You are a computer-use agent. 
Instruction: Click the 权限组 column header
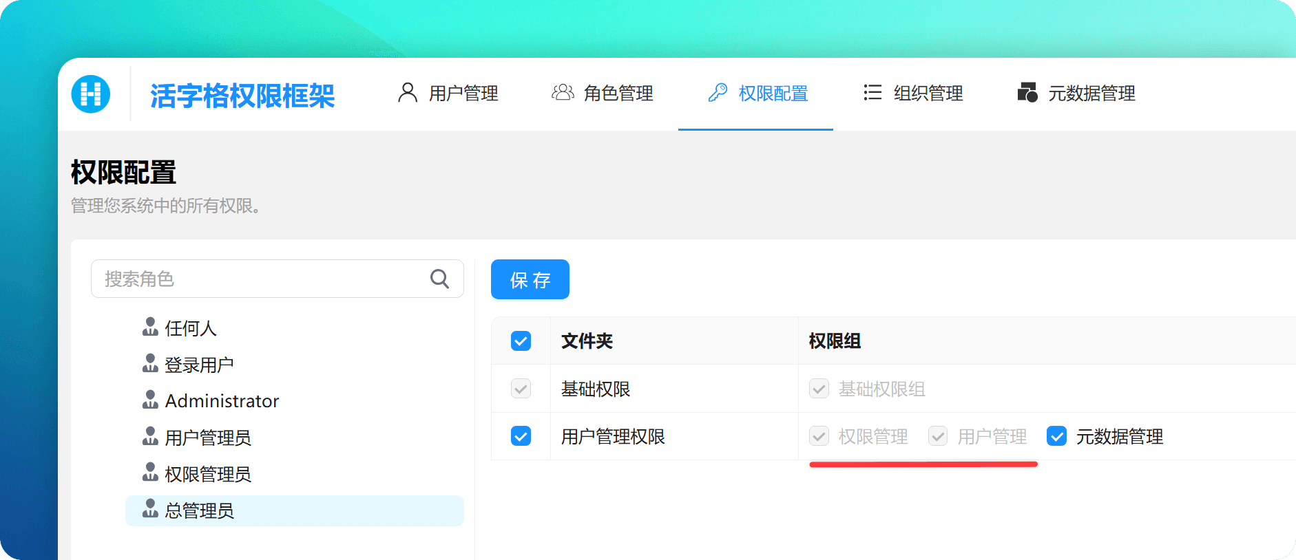[x=835, y=341]
